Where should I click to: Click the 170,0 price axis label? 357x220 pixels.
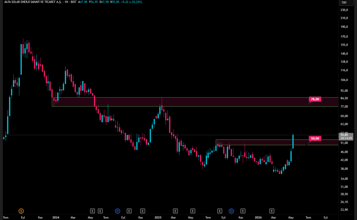tap(344, 37)
